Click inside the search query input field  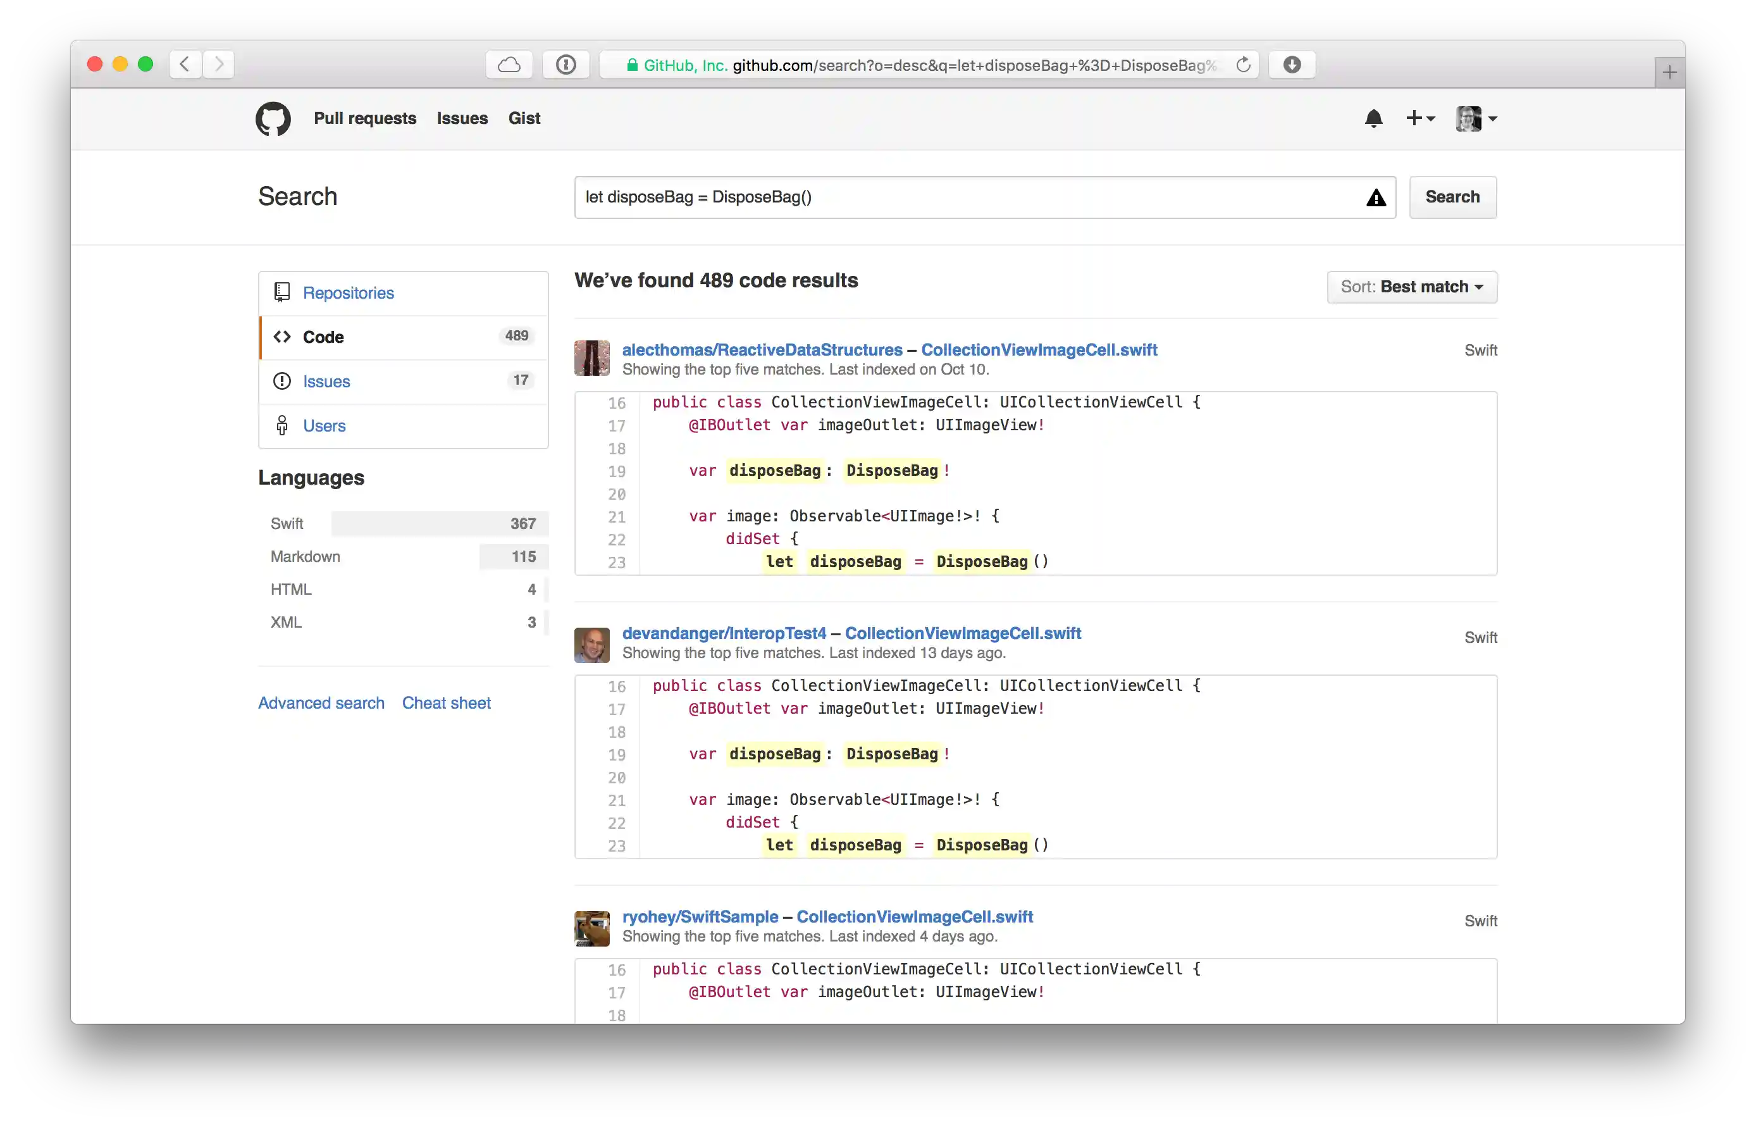[876, 197]
